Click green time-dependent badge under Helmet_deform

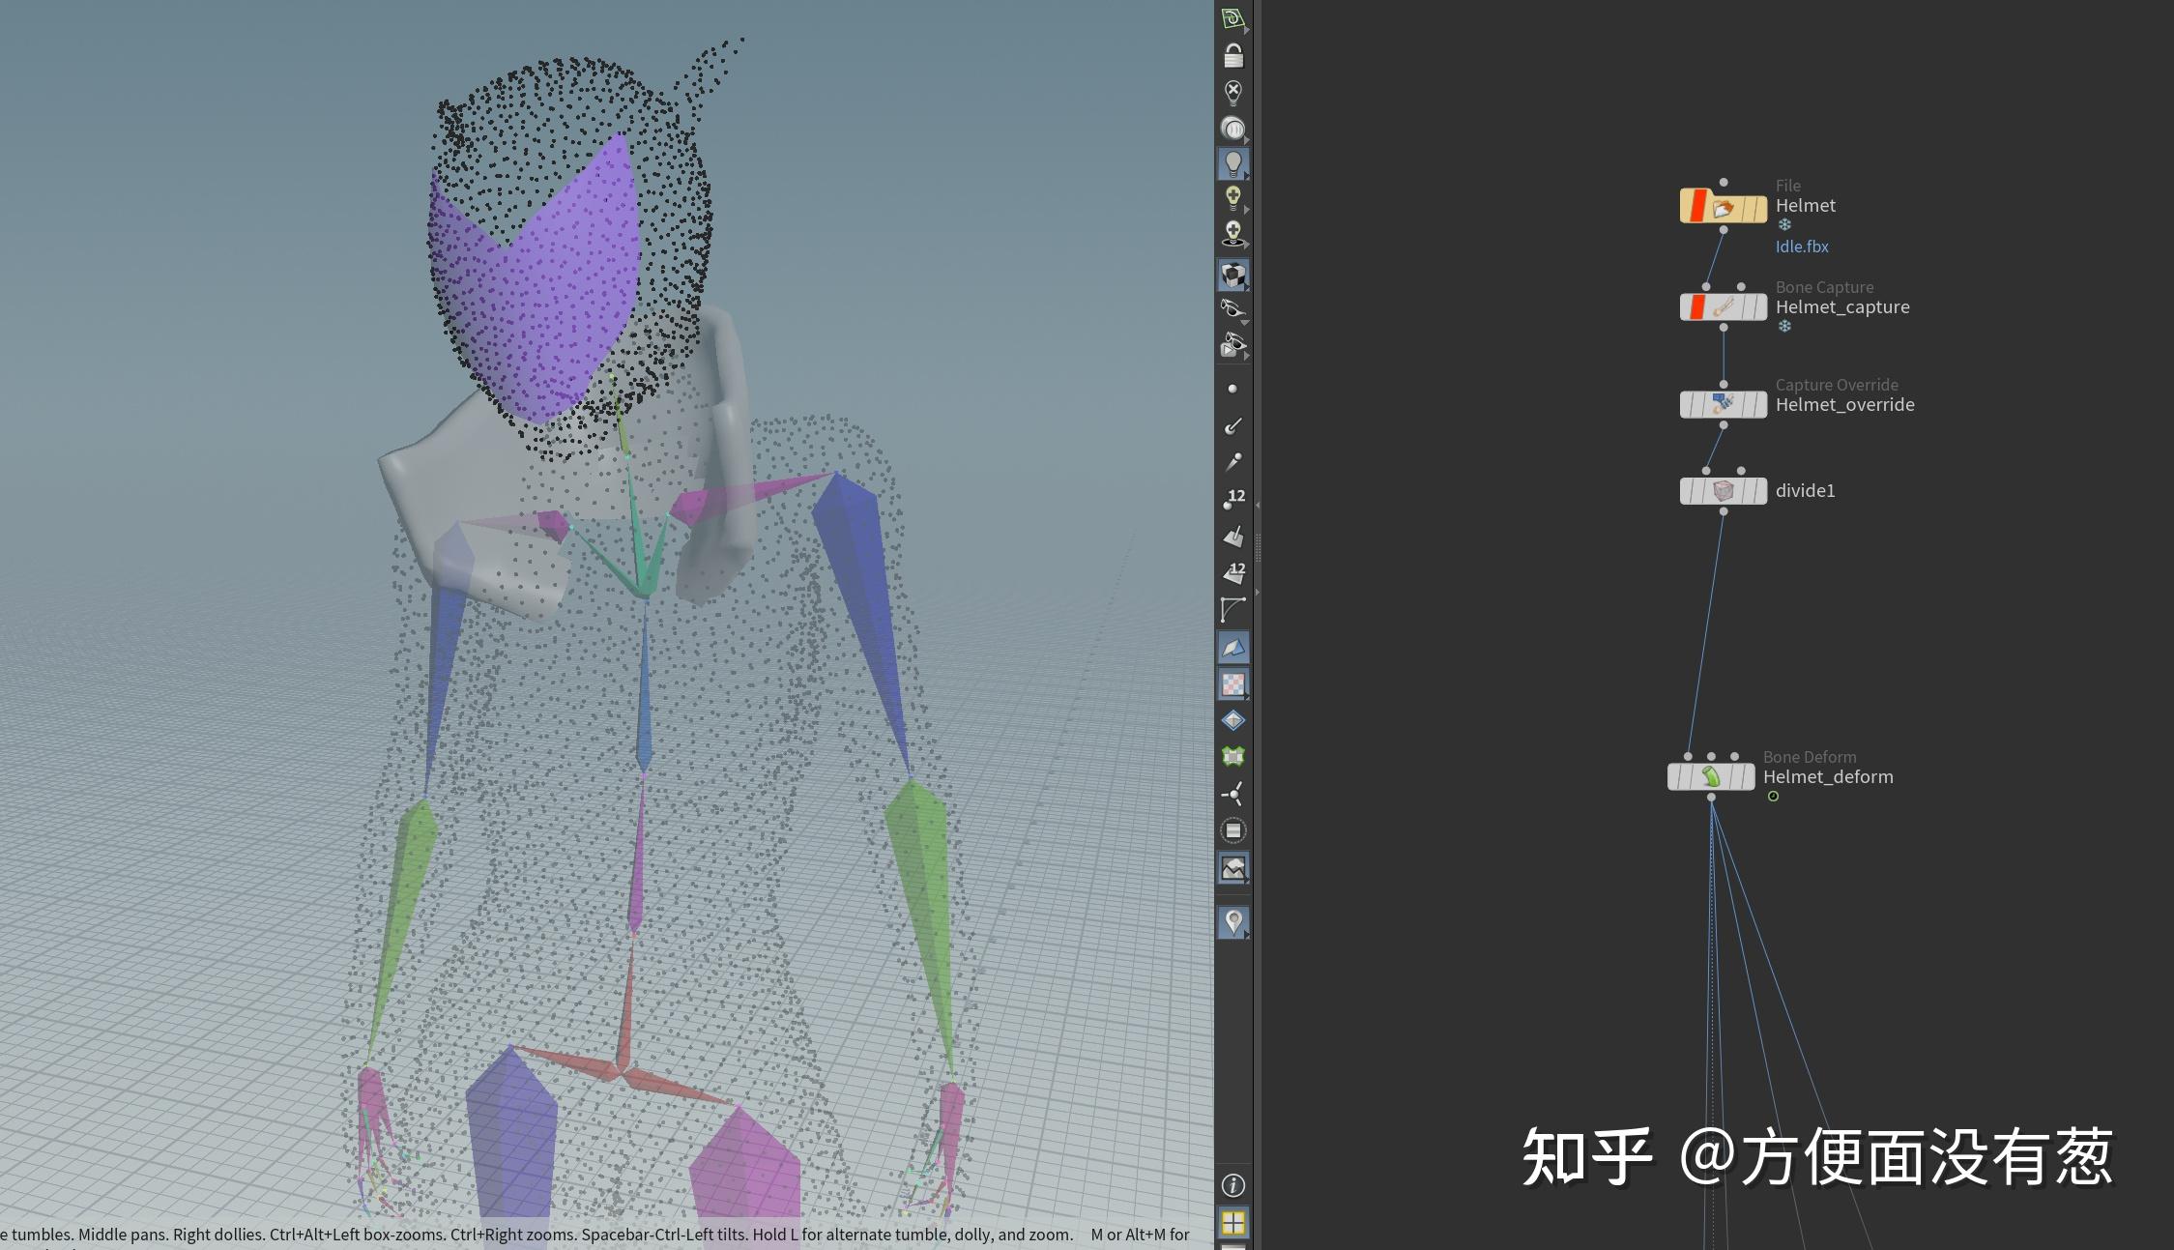[1773, 797]
